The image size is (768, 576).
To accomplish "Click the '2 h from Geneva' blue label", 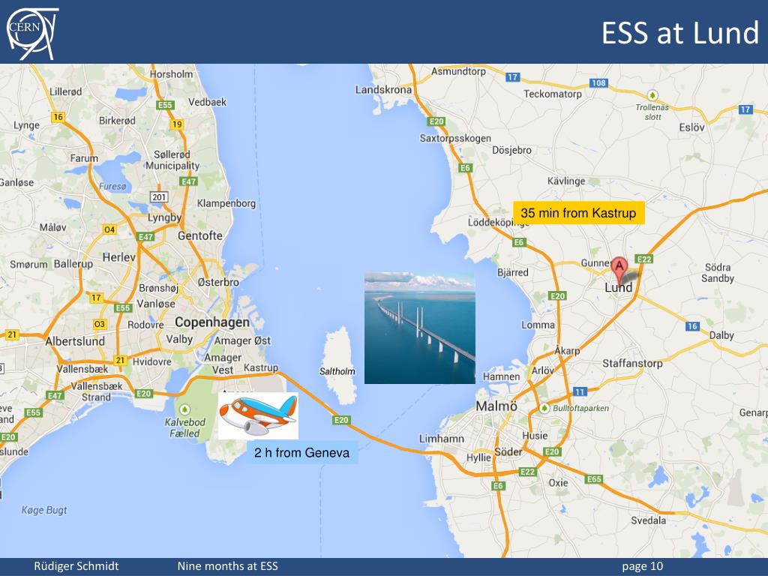I will (301, 452).
